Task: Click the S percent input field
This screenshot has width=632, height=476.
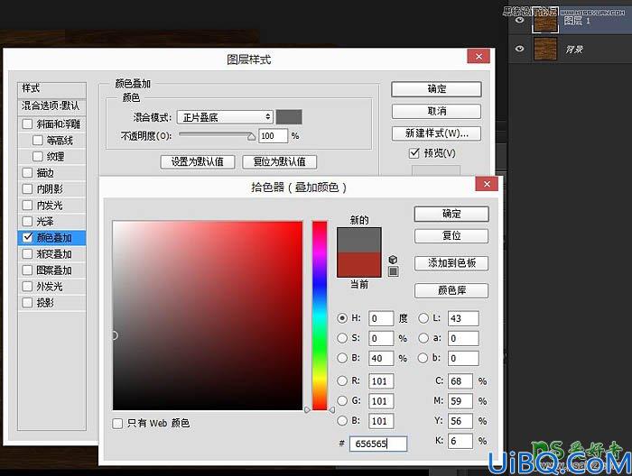Action: (x=381, y=338)
